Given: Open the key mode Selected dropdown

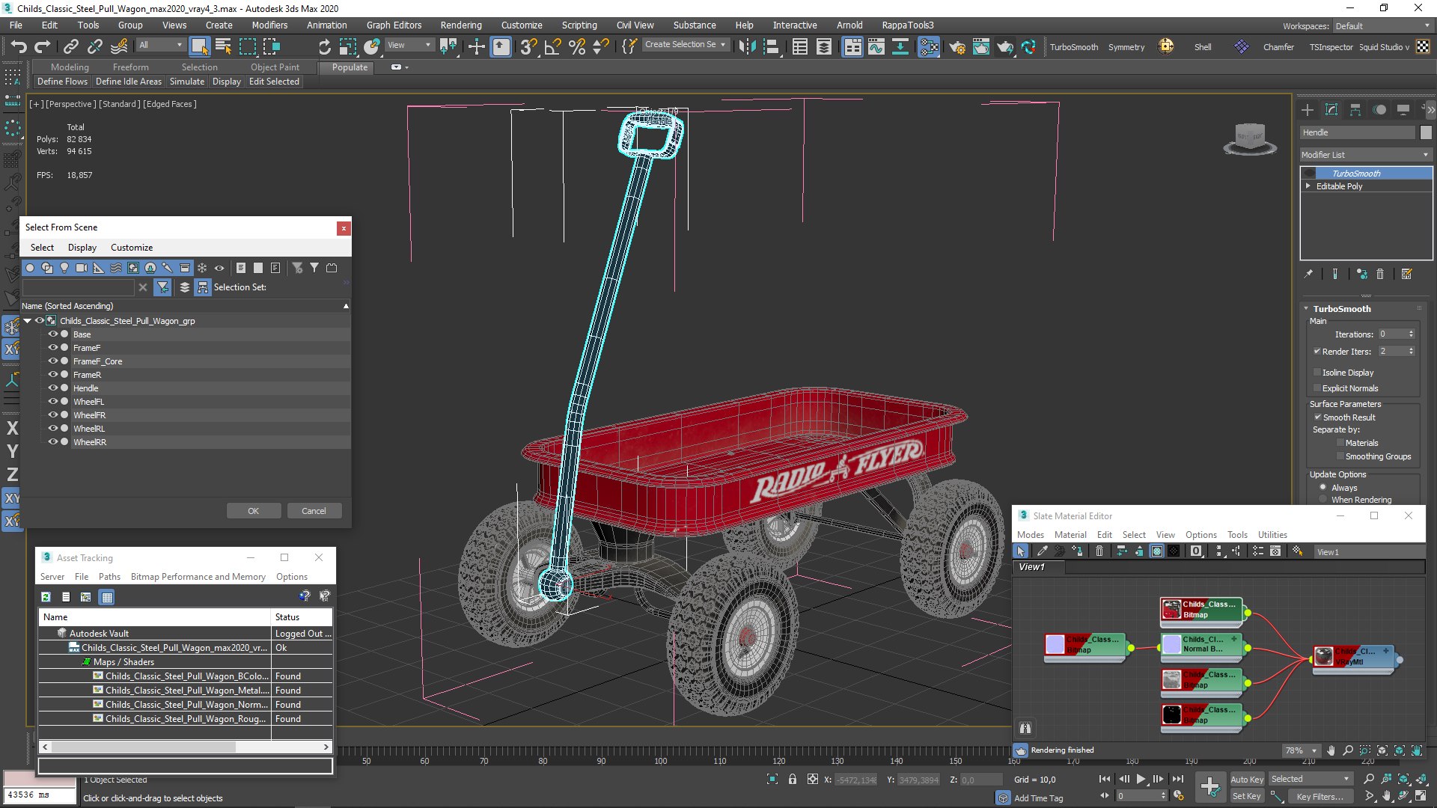Looking at the screenshot, I should tap(1311, 779).
